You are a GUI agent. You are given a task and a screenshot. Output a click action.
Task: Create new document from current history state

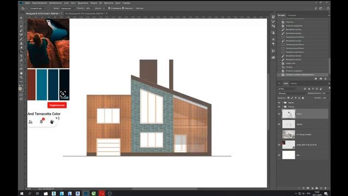pyautogui.click(x=316, y=78)
